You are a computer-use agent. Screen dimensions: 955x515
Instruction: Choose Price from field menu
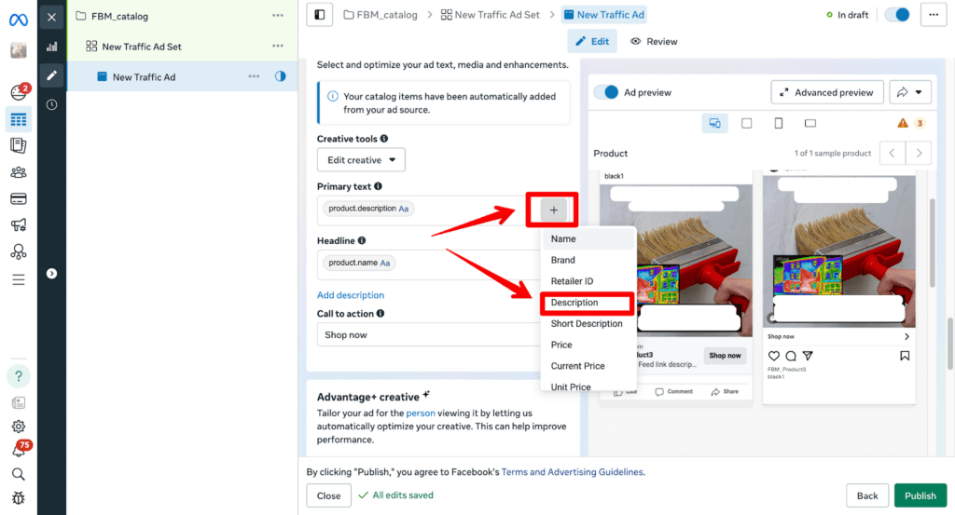click(x=588, y=345)
